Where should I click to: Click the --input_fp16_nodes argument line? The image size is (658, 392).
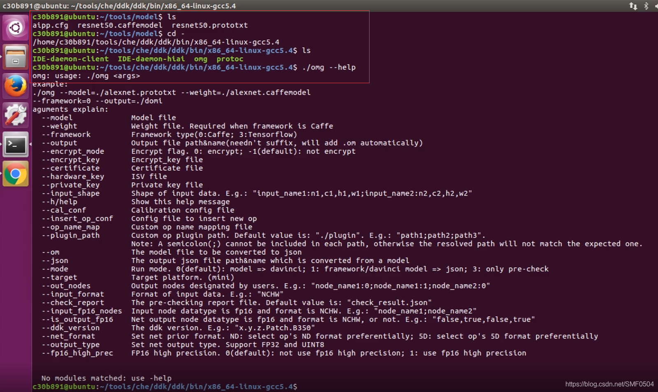pyautogui.click(x=259, y=311)
